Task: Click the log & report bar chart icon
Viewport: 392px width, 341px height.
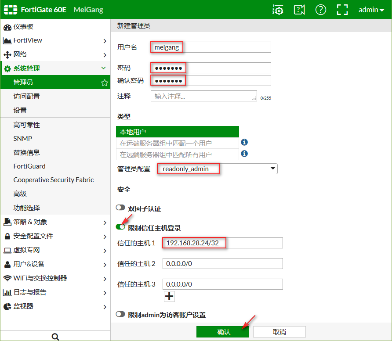Action: (7, 292)
